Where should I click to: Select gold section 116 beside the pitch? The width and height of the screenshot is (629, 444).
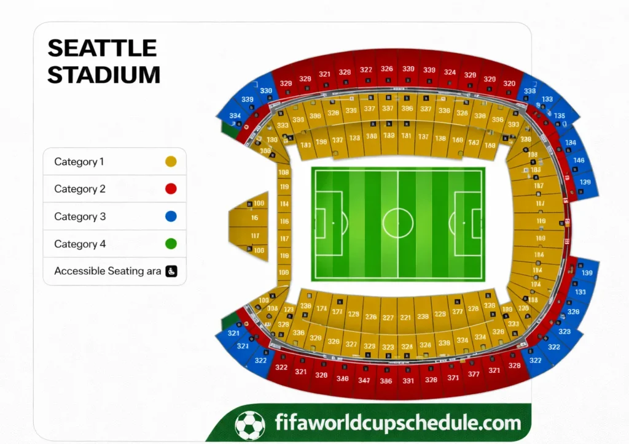click(x=284, y=221)
